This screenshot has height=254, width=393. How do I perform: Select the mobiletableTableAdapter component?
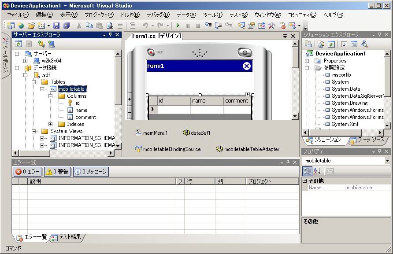coord(248,149)
